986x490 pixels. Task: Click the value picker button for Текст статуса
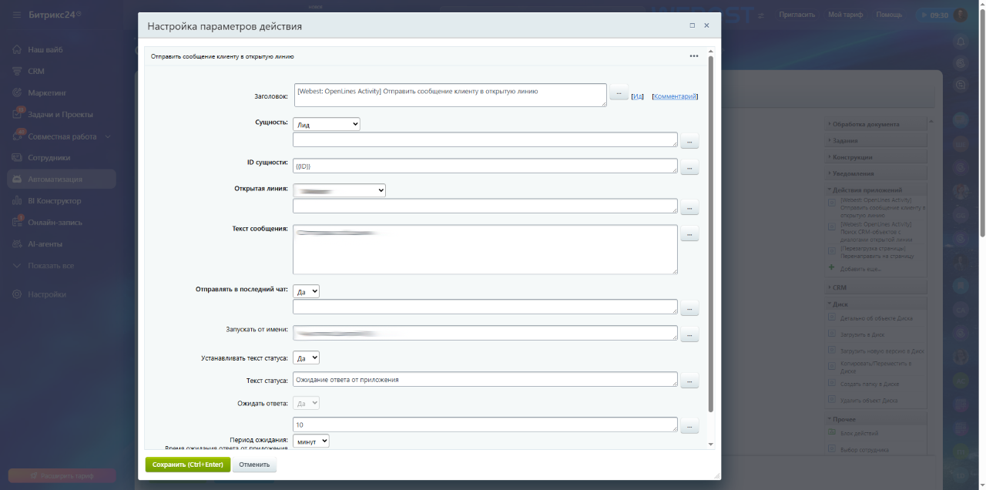pos(689,381)
